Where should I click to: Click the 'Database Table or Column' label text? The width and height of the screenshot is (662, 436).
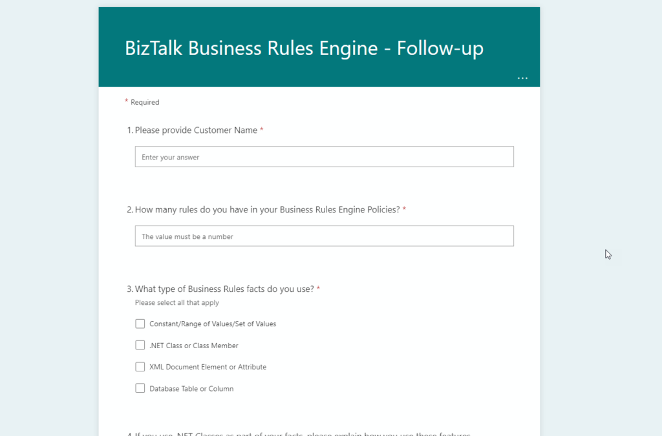[191, 388]
